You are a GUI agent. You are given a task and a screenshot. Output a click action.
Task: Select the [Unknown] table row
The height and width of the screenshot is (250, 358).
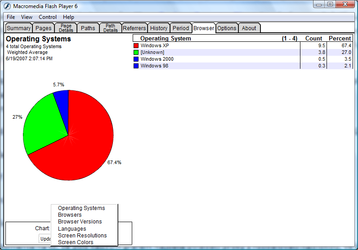click(243, 52)
